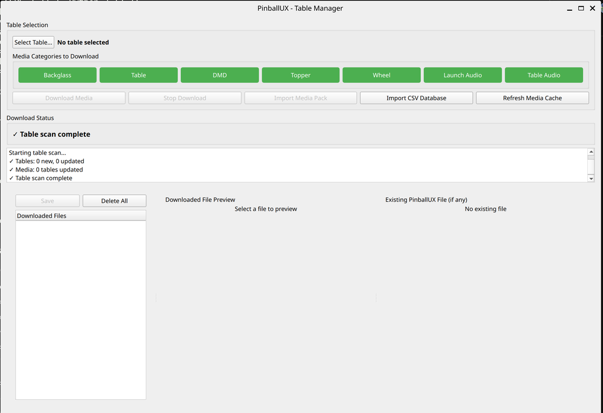Click 'No table selected' label
603x413 pixels.
coord(83,42)
